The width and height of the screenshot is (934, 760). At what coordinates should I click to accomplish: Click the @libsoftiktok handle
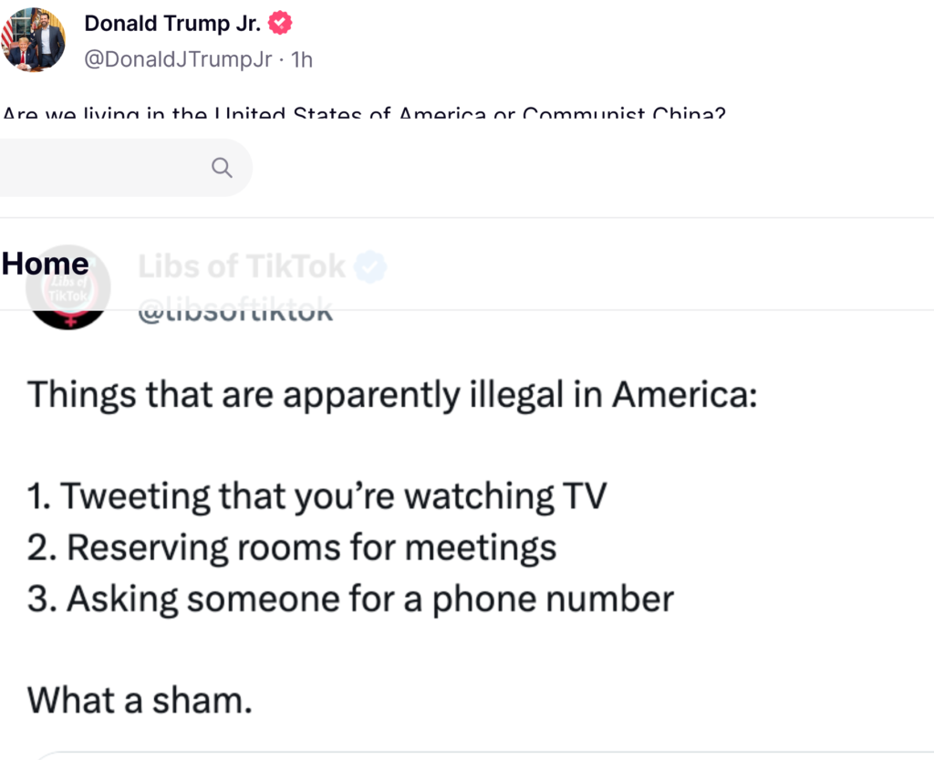(234, 311)
